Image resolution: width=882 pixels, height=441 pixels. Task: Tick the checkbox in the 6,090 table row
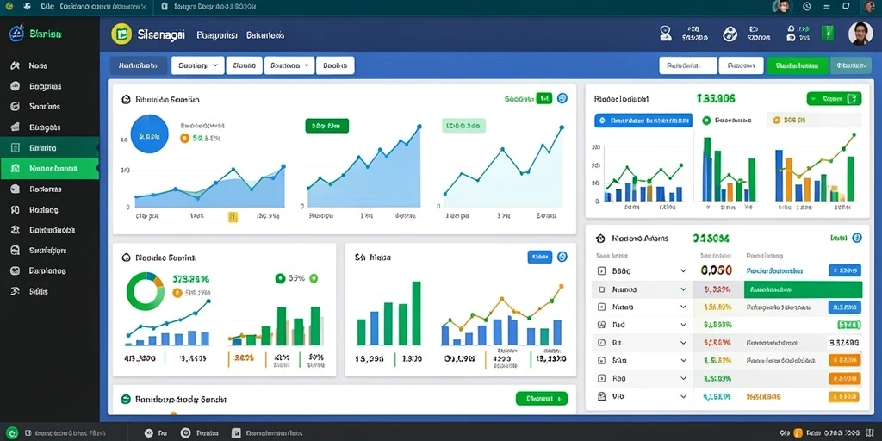click(601, 270)
